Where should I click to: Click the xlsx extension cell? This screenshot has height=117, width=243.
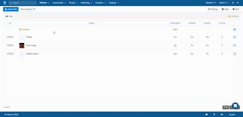(x=175, y=37)
